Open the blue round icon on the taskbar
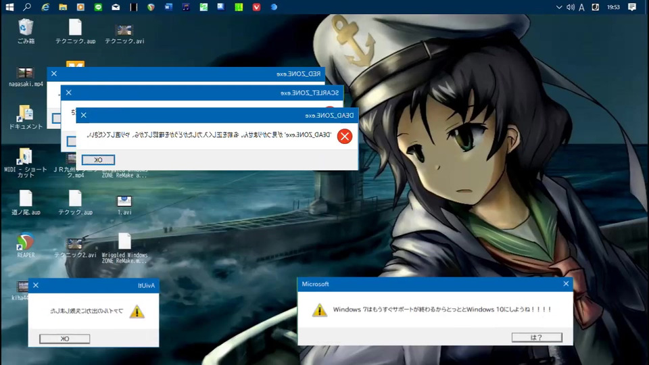 coord(274,7)
